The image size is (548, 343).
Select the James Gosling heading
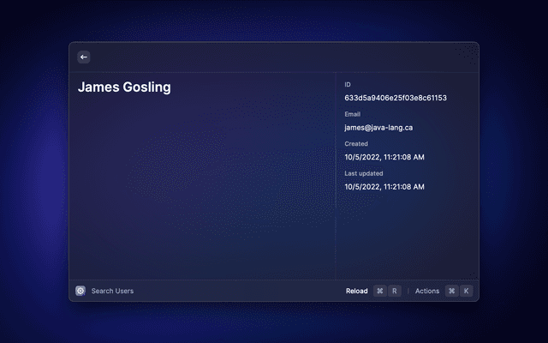(x=124, y=87)
